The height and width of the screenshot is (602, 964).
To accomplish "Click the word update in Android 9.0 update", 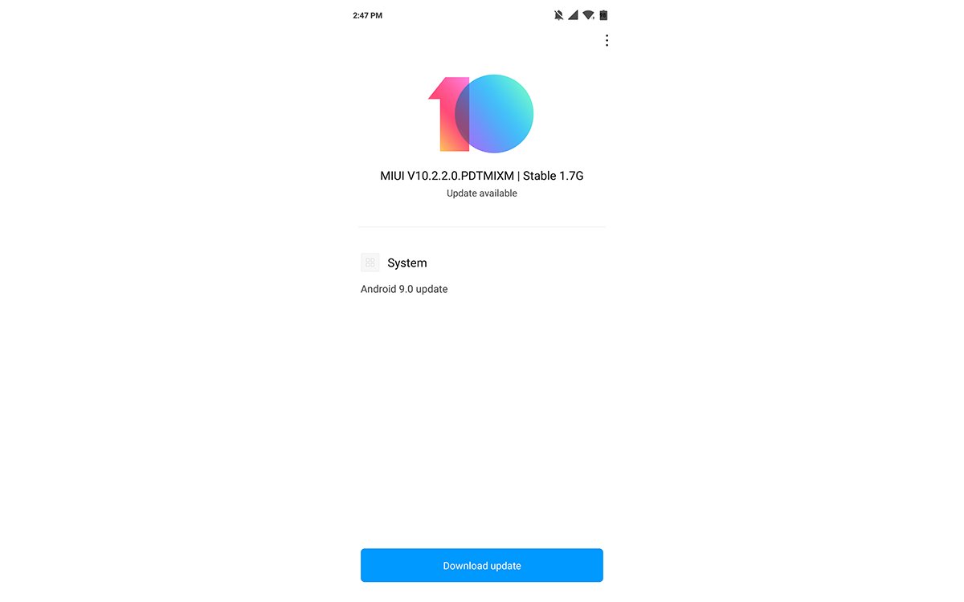I will (432, 289).
